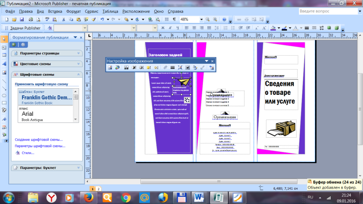Click the Crop tool in the picture toolbar
This screenshot has height=204, width=363.
pos(164,68)
